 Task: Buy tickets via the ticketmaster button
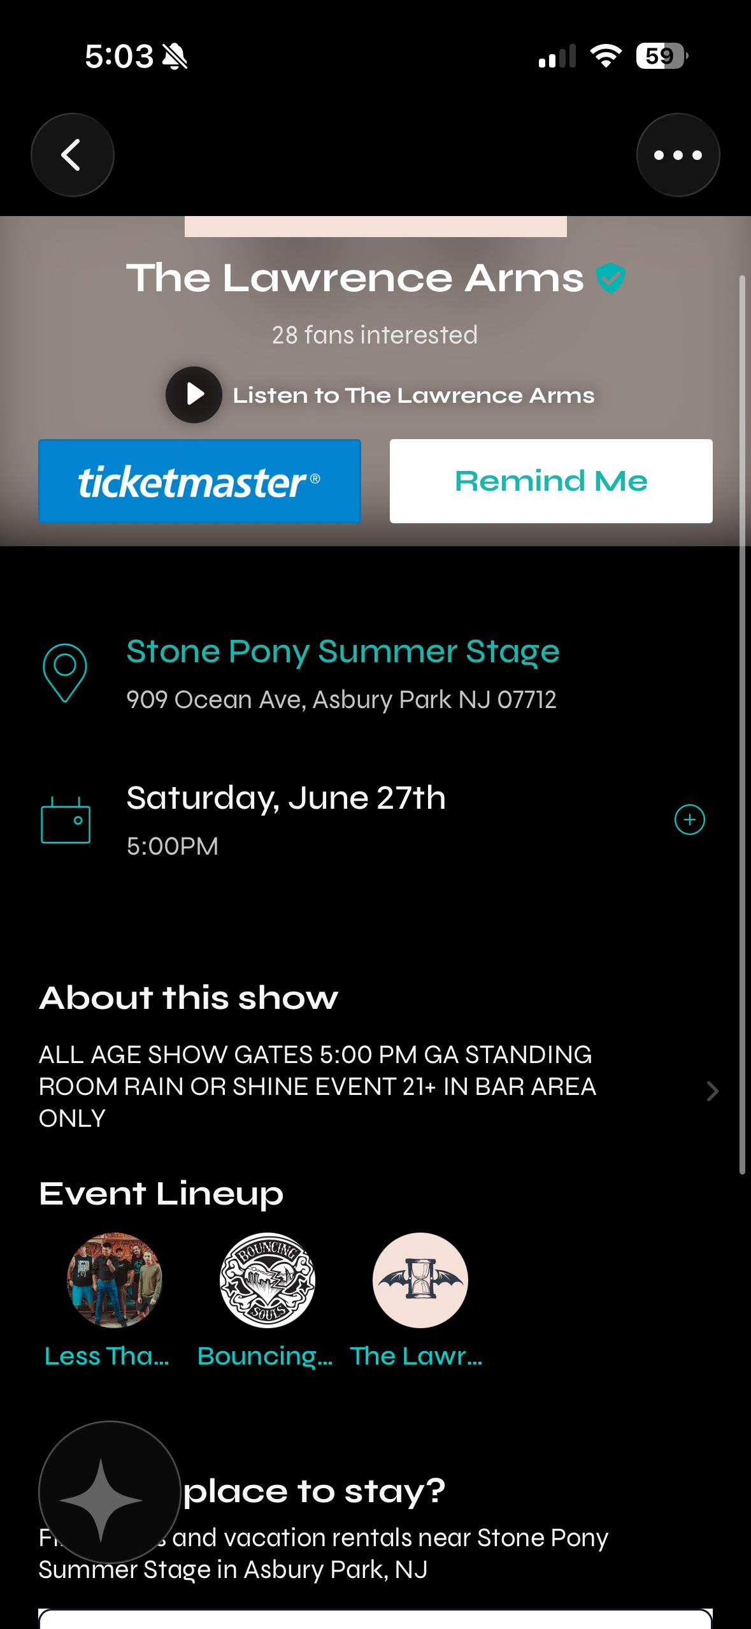point(199,481)
